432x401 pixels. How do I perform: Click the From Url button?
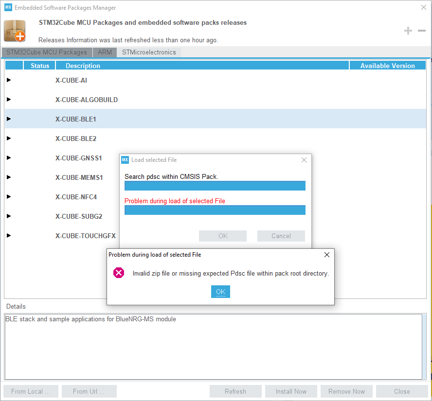[89, 391]
